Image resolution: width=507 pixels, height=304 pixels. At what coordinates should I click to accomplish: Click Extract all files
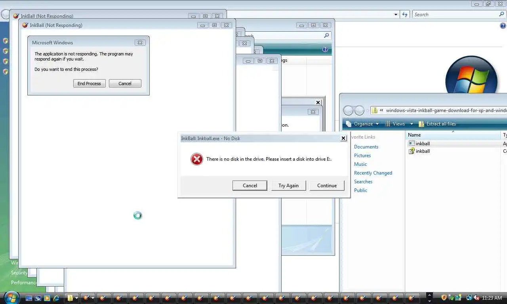(x=441, y=124)
